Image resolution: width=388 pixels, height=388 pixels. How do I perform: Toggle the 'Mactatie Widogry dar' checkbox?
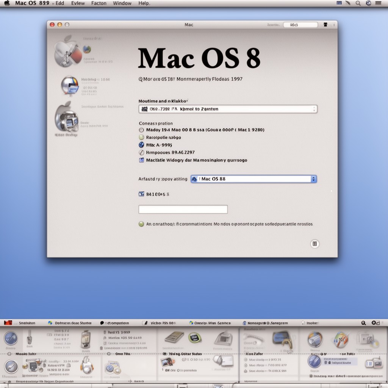coord(141,160)
